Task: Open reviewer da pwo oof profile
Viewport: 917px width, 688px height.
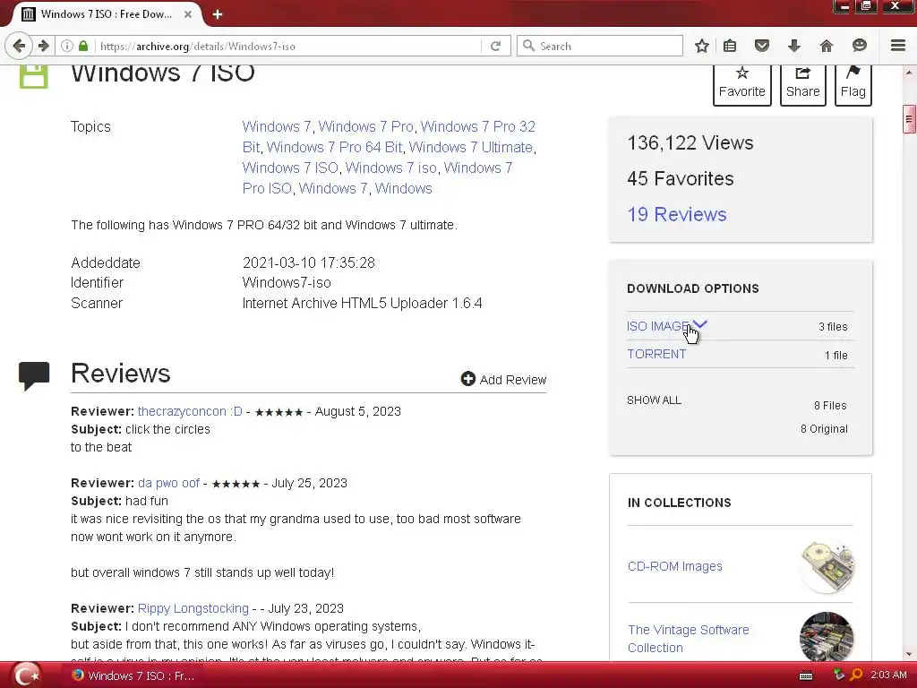Action: pos(168,483)
